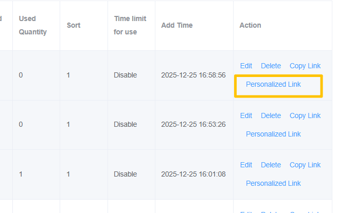Click the Sort column header
The height and width of the screenshot is (213, 337).
pos(74,25)
